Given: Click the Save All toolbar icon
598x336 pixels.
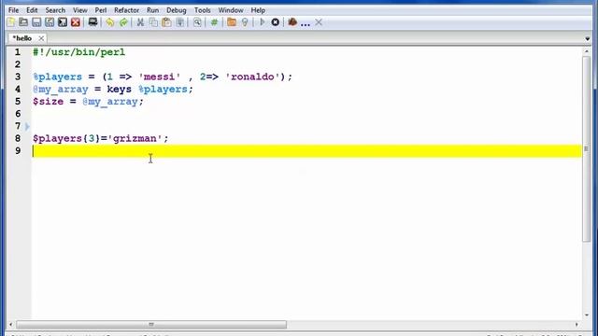Looking at the screenshot, I should pos(63,22).
